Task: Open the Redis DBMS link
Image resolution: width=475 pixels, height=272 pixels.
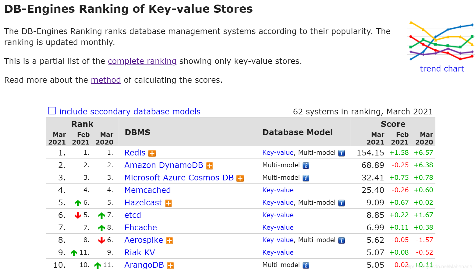Action: [x=135, y=153]
